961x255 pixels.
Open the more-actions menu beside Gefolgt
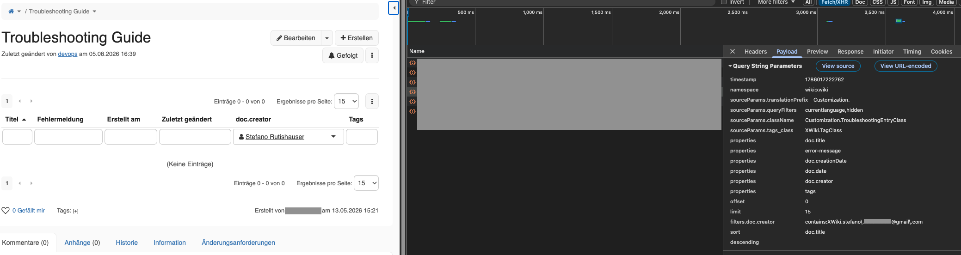[x=372, y=55]
